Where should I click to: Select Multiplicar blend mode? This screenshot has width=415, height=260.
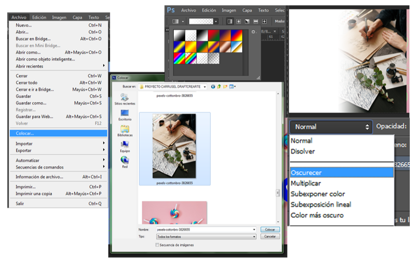[342, 183]
